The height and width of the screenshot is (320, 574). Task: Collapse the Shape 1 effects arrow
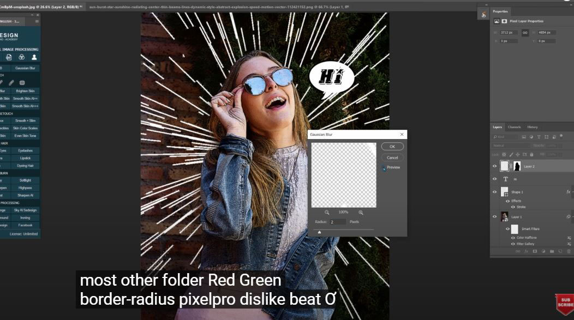coord(573,192)
